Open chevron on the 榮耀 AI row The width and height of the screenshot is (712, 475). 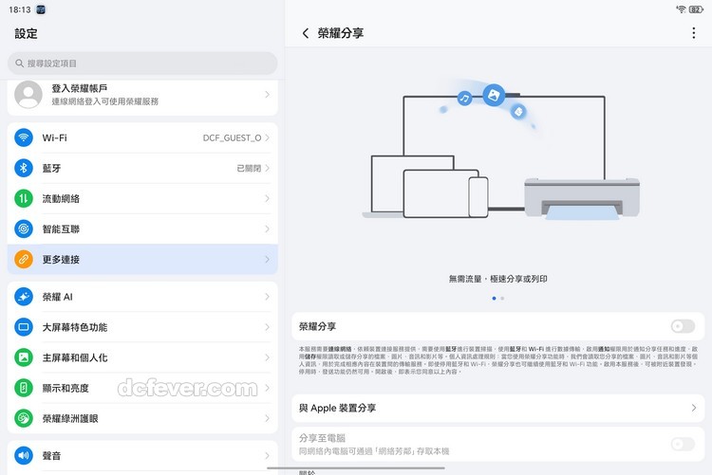267,297
